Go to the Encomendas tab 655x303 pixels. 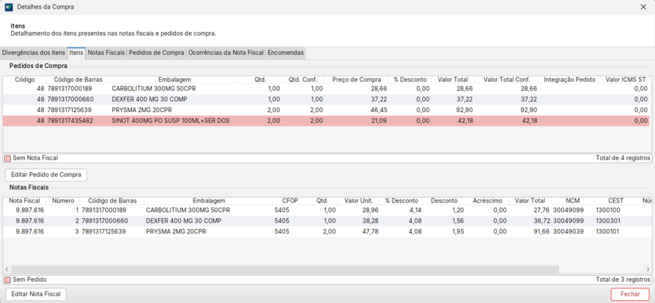coord(285,53)
